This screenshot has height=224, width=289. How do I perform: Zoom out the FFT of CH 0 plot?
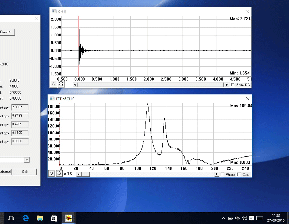(x=52, y=173)
